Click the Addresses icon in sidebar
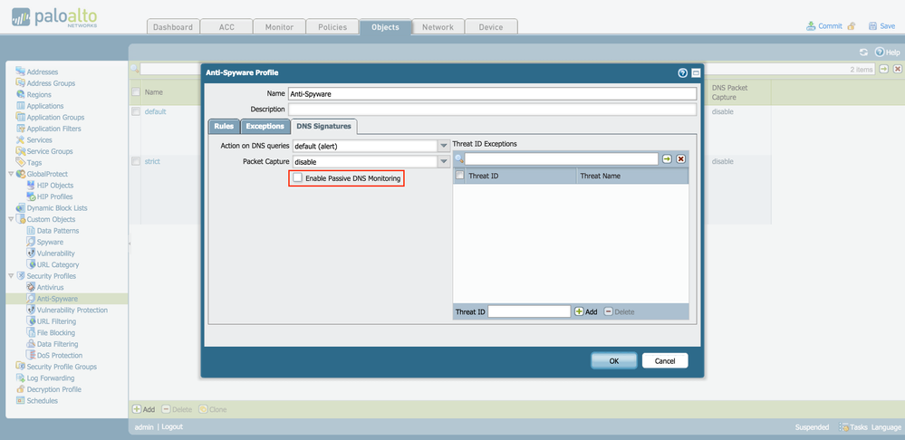Image resolution: width=905 pixels, height=440 pixels. pos(21,72)
